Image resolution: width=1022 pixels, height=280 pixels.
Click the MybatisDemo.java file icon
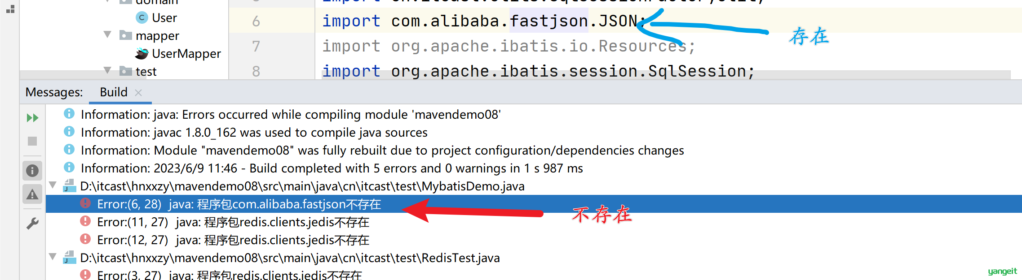[69, 186]
